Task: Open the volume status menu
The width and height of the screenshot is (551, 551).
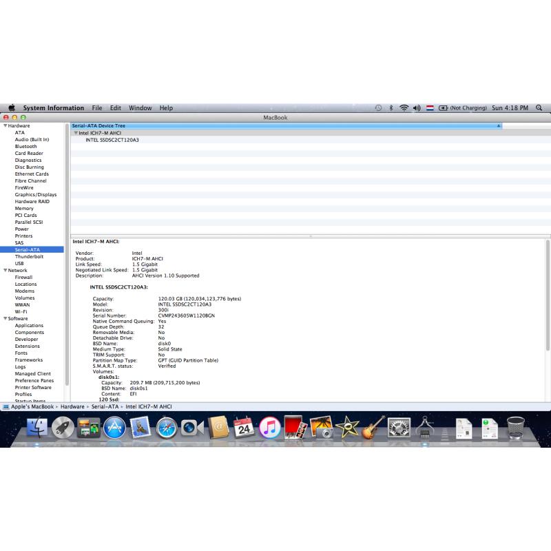Action: (x=417, y=107)
